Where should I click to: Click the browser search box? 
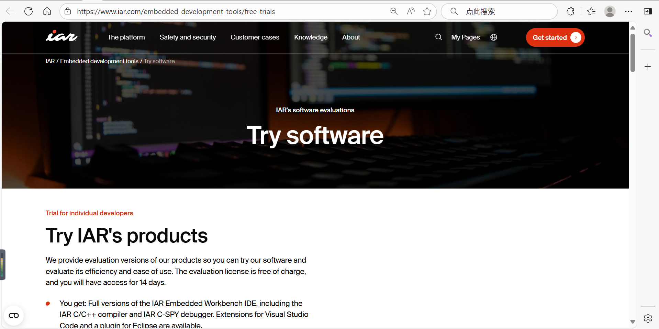(x=499, y=11)
